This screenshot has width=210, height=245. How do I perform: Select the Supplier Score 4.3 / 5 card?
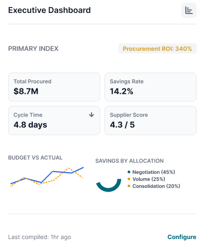coord(150,120)
